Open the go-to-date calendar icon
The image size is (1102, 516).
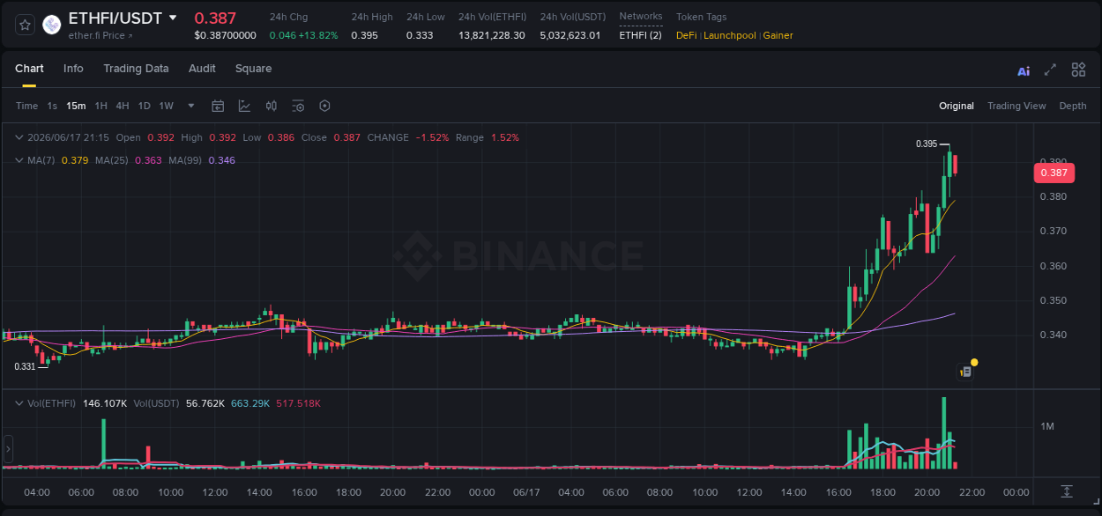pyautogui.click(x=218, y=106)
